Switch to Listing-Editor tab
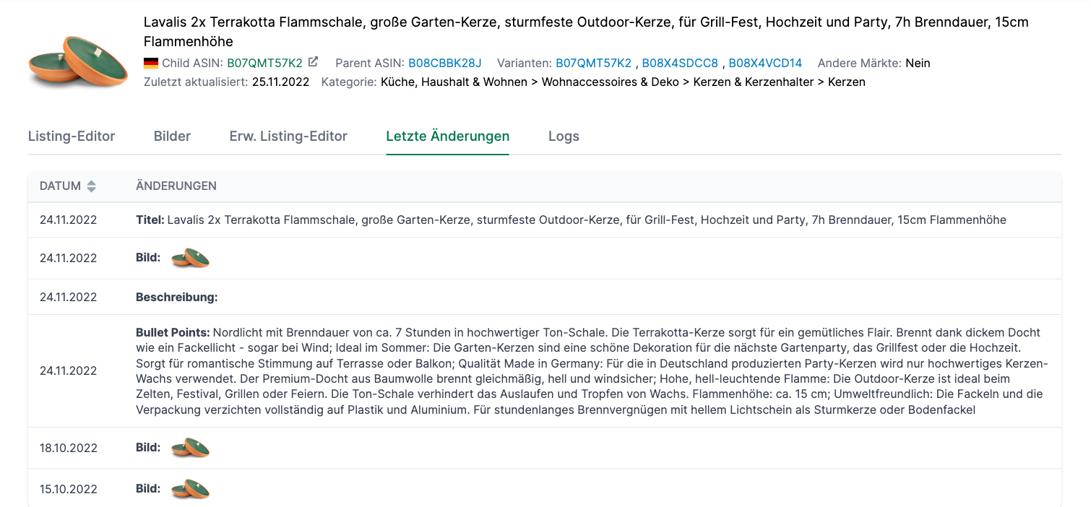The width and height of the screenshot is (1091, 507). tap(72, 136)
